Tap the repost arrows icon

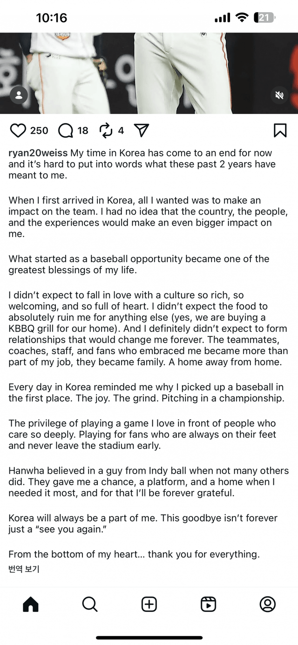click(x=106, y=131)
